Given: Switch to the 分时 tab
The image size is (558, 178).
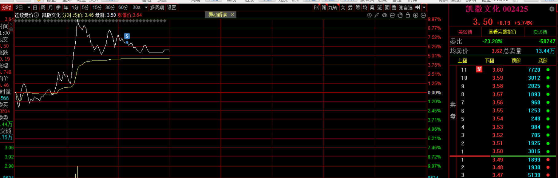Looking at the screenshot, I should (x=6, y=7).
